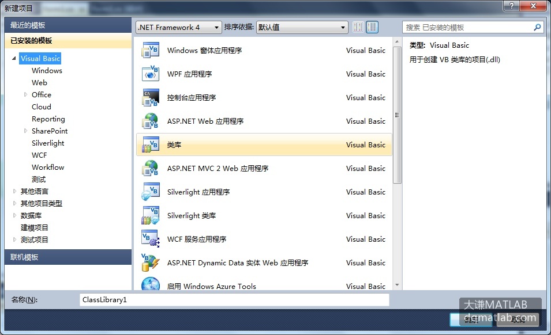The image size is (551, 335).
Task: Click the template list scrollbar thumb
Action: click(x=397, y=115)
